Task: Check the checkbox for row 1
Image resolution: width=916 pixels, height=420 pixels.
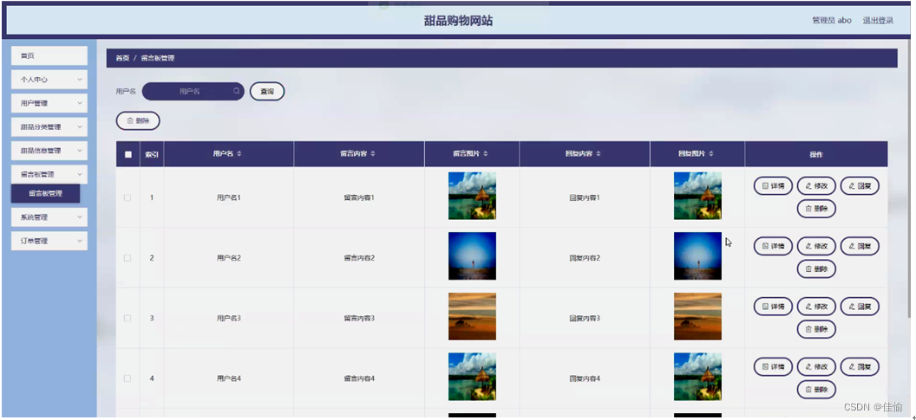Action: point(128,197)
